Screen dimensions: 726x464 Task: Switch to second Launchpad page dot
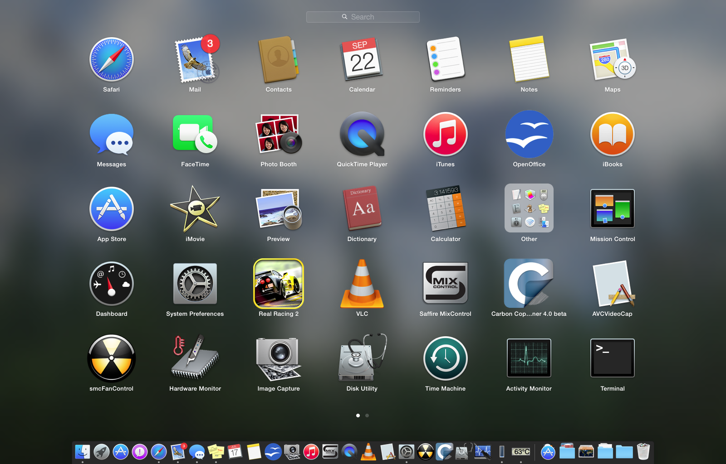coord(367,416)
